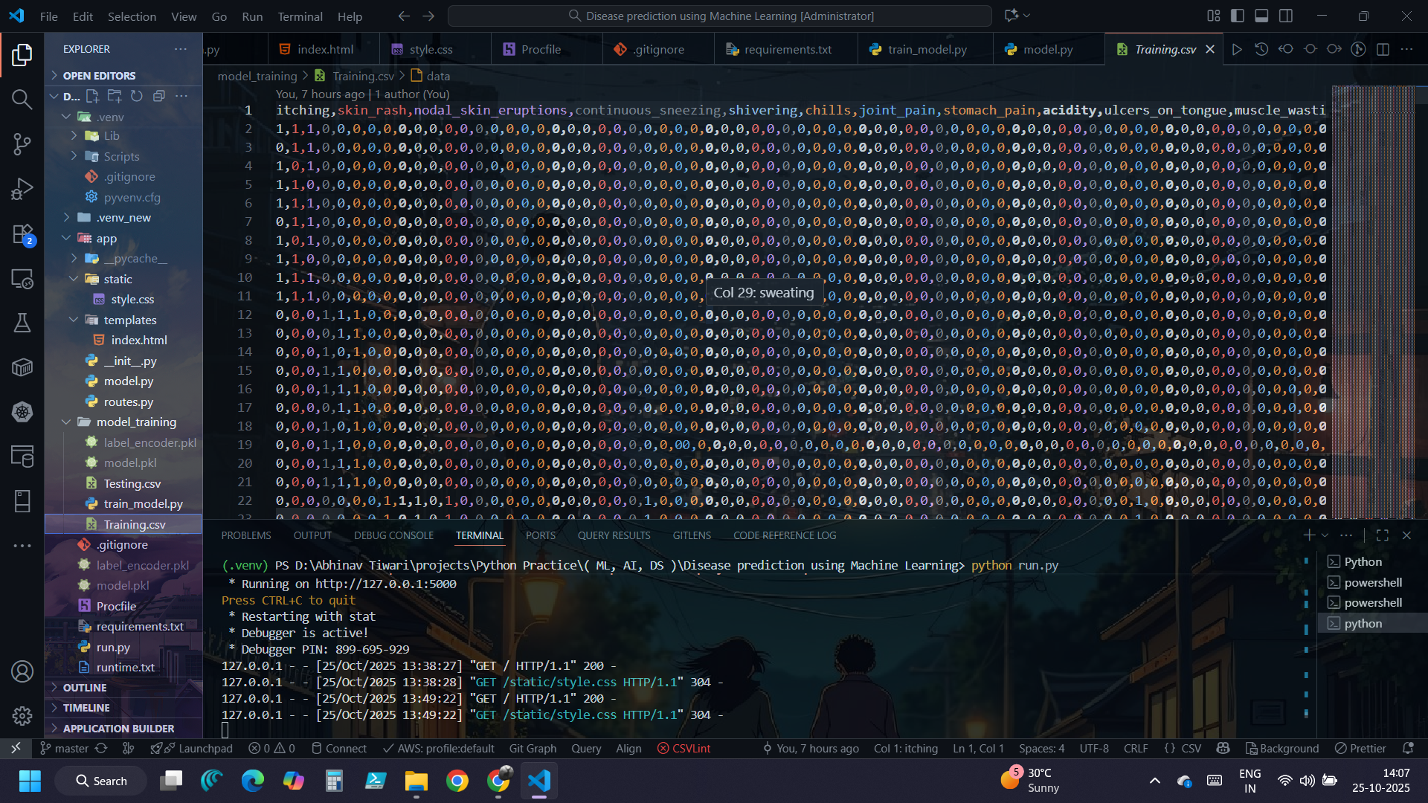Switch to the train_model.py tab
Image resolution: width=1428 pixels, height=803 pixels.
tap(926, 49)
